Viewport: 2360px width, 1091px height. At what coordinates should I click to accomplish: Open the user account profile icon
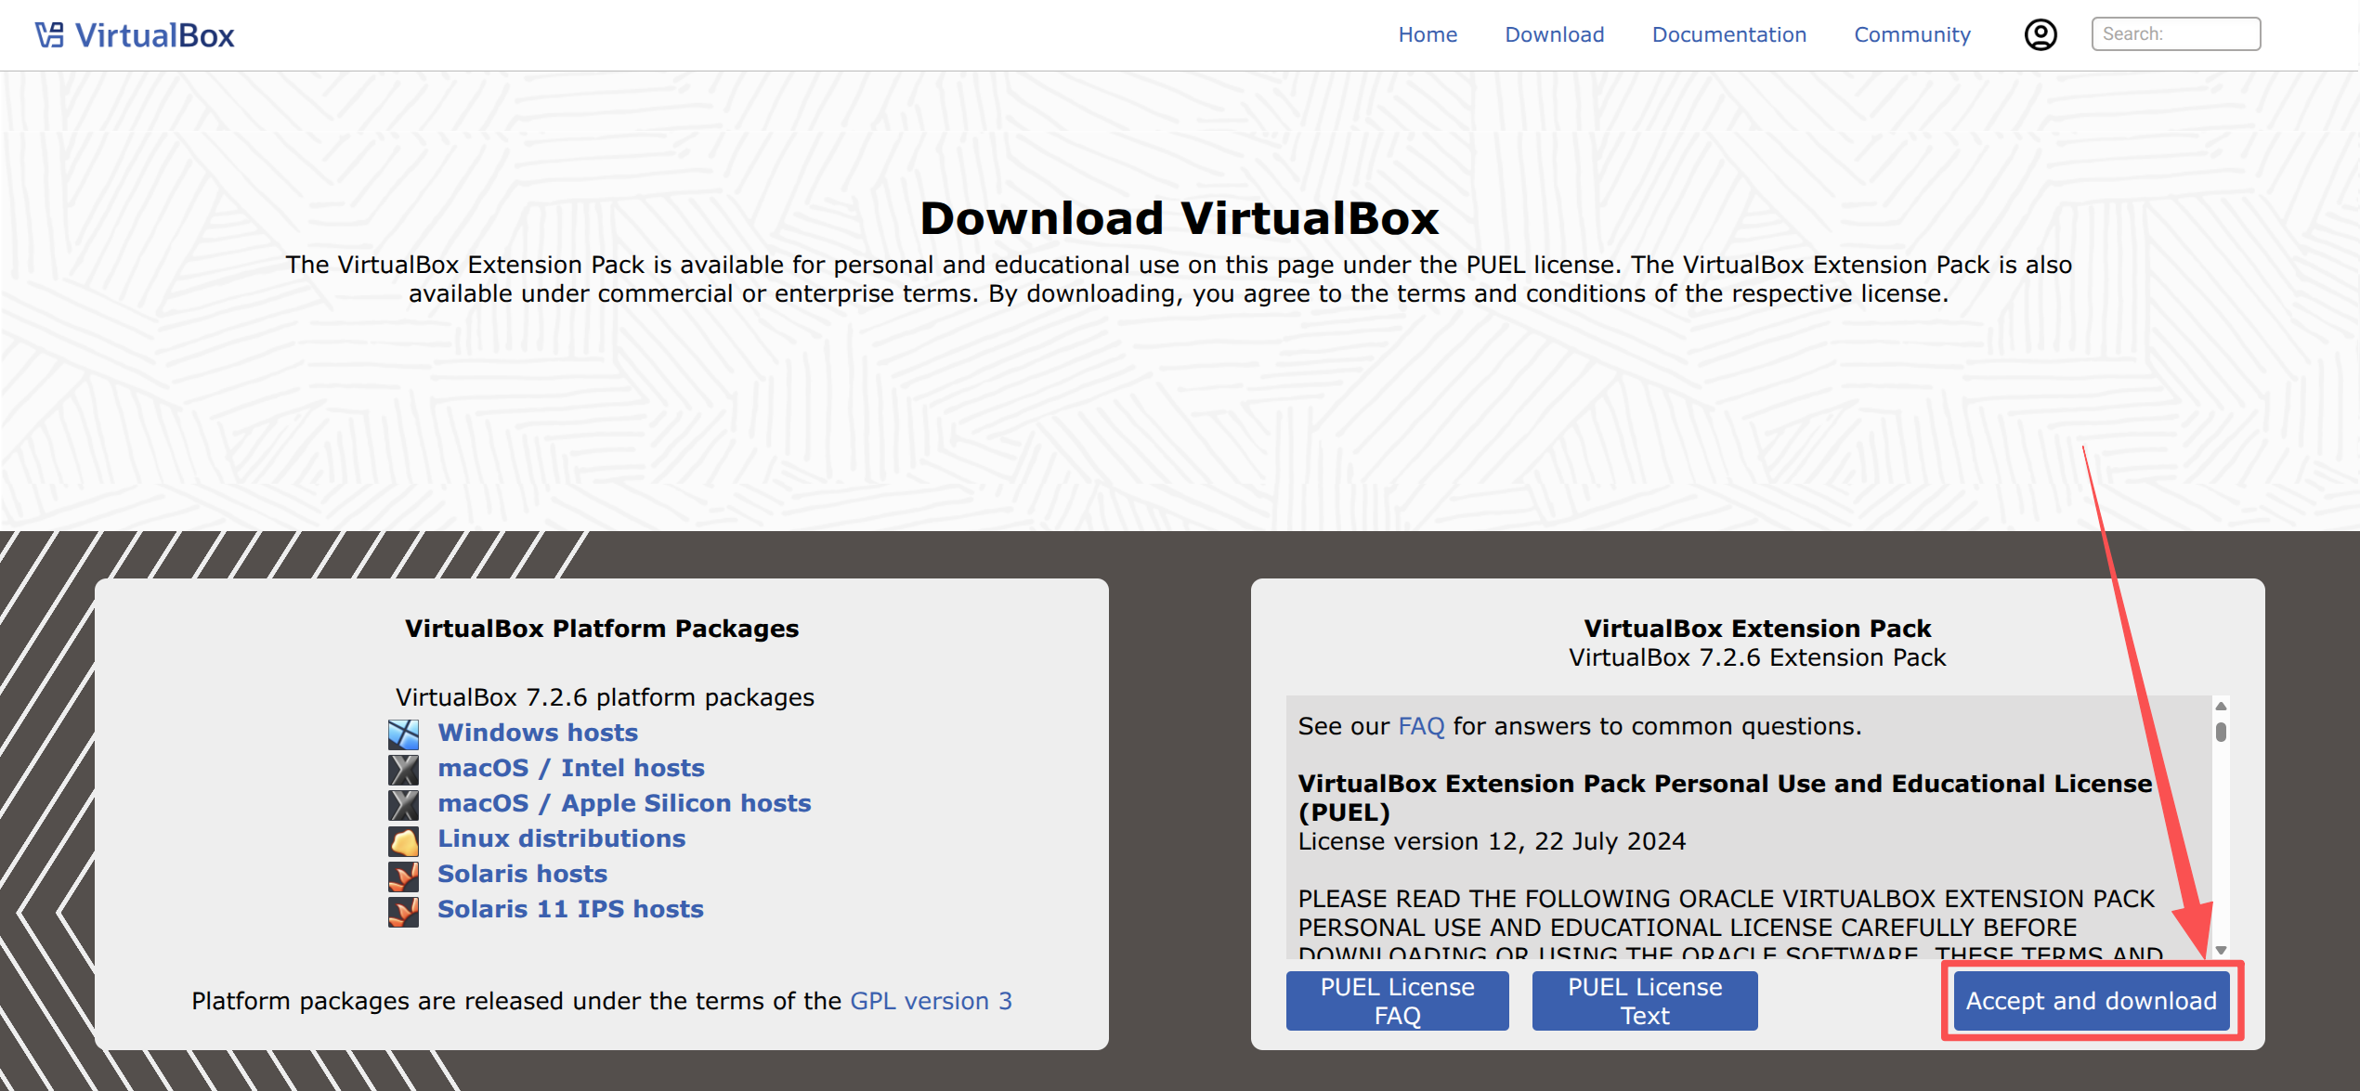pos(2041,34)
